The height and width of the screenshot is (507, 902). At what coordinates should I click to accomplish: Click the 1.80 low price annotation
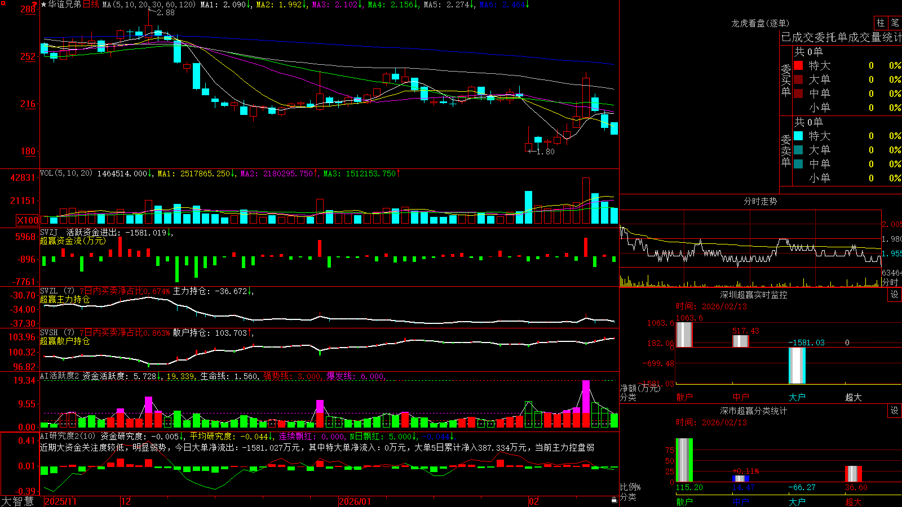point(545,152)
